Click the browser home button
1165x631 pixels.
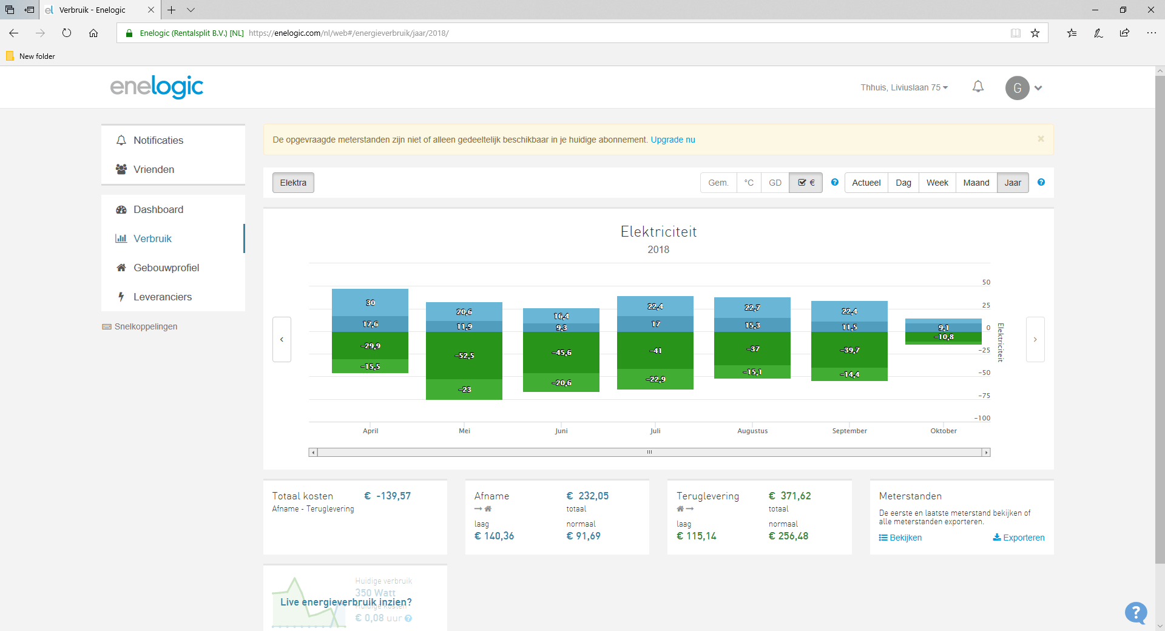click(93, 33)
